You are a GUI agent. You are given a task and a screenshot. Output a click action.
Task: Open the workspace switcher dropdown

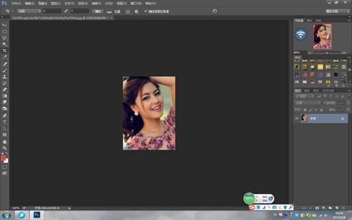(x=337, y=11)
